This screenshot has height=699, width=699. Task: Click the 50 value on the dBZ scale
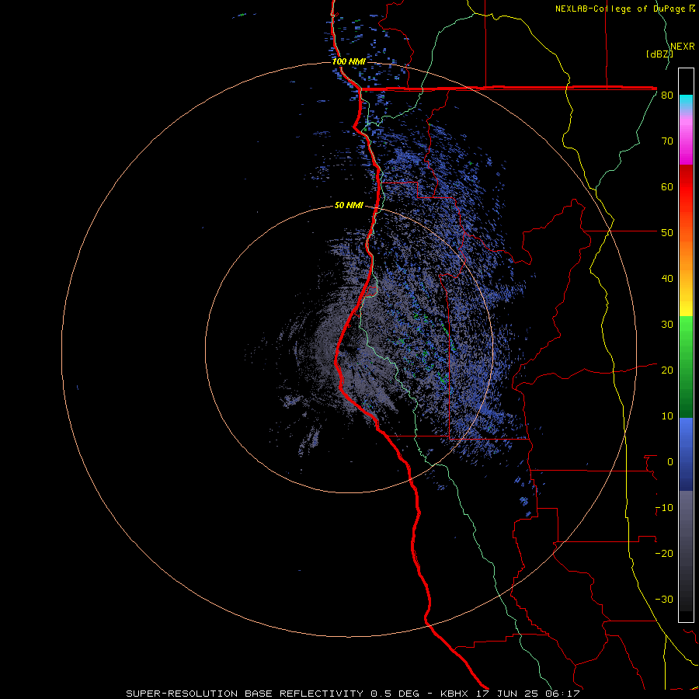tap(667, 233)
